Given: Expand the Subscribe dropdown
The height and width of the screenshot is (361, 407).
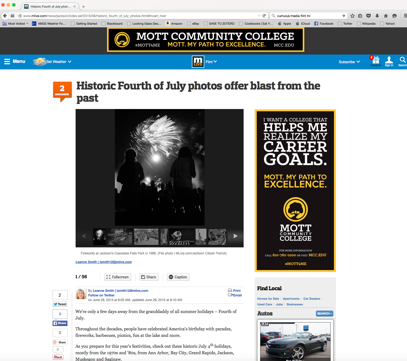Looking at the screenshot, I should tap(349, 62).
